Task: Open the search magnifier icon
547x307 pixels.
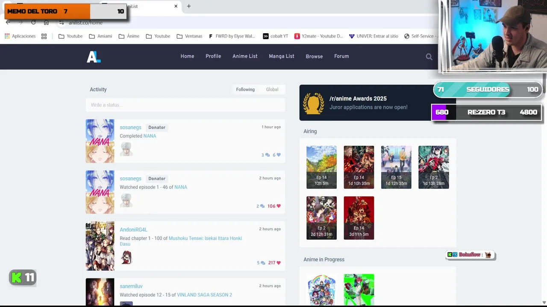Action: click(x=429, y=57)
